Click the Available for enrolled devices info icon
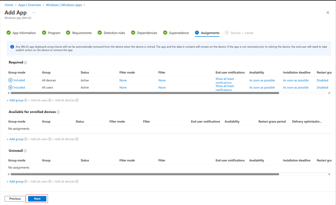Viewport: 336px width, 205px height. click(58, 112)
